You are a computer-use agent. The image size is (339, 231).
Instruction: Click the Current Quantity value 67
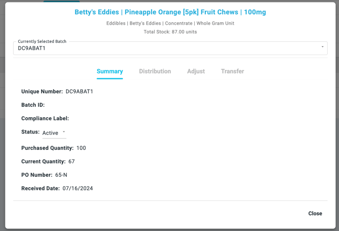(71, 162)
